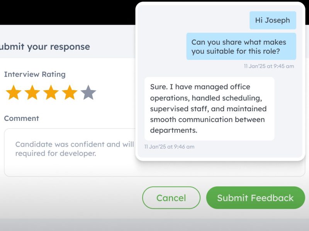This screenshot has height=231, width=309.
Task: Select the third star in Interview Rating
Action: click(x=51, y=92)
